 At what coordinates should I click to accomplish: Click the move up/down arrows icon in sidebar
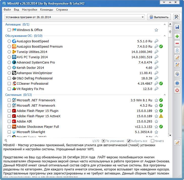(x=177, y=50)
